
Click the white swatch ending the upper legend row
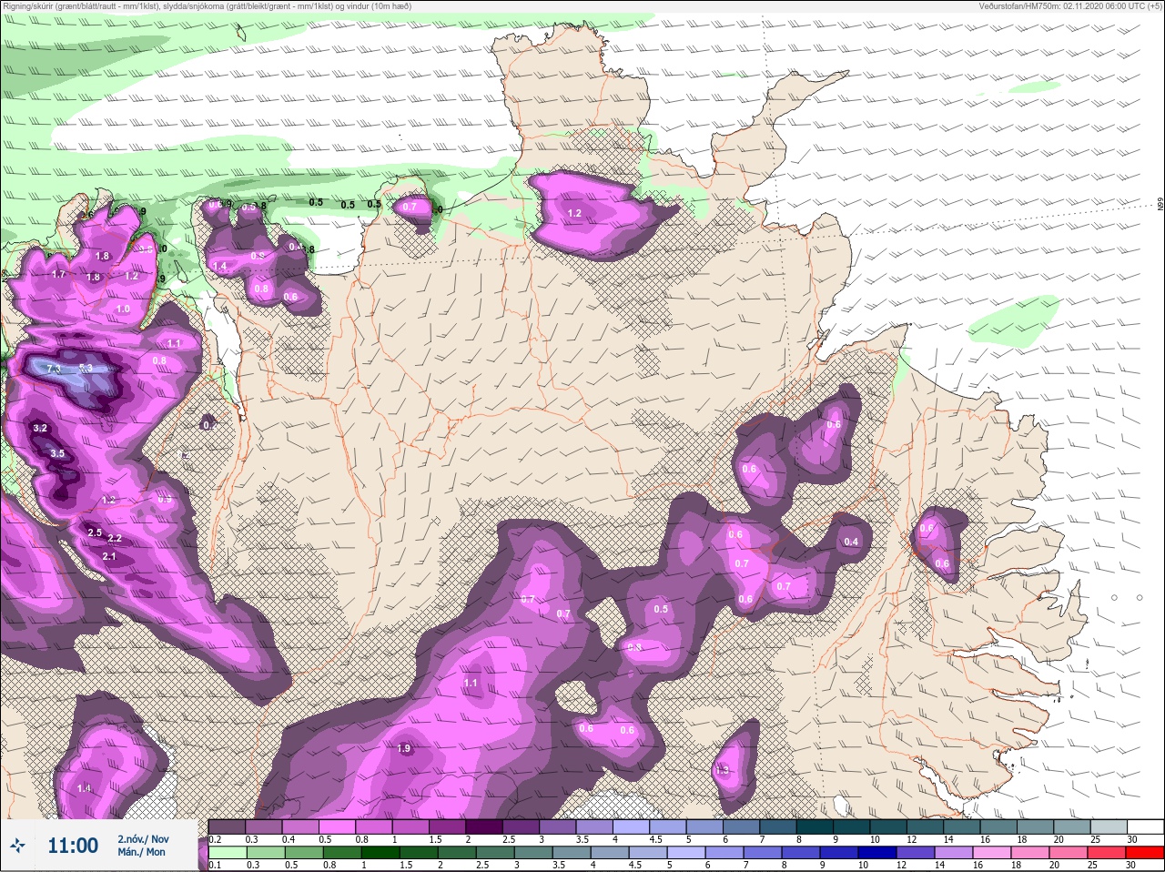point(1145,826)
